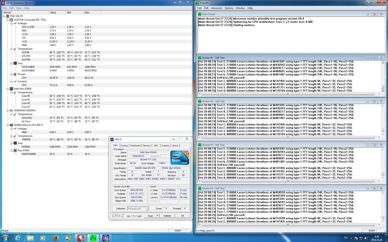Open the Caches tab in CPU-Z
Screen dimensions: 388x242
coord(124,146)
